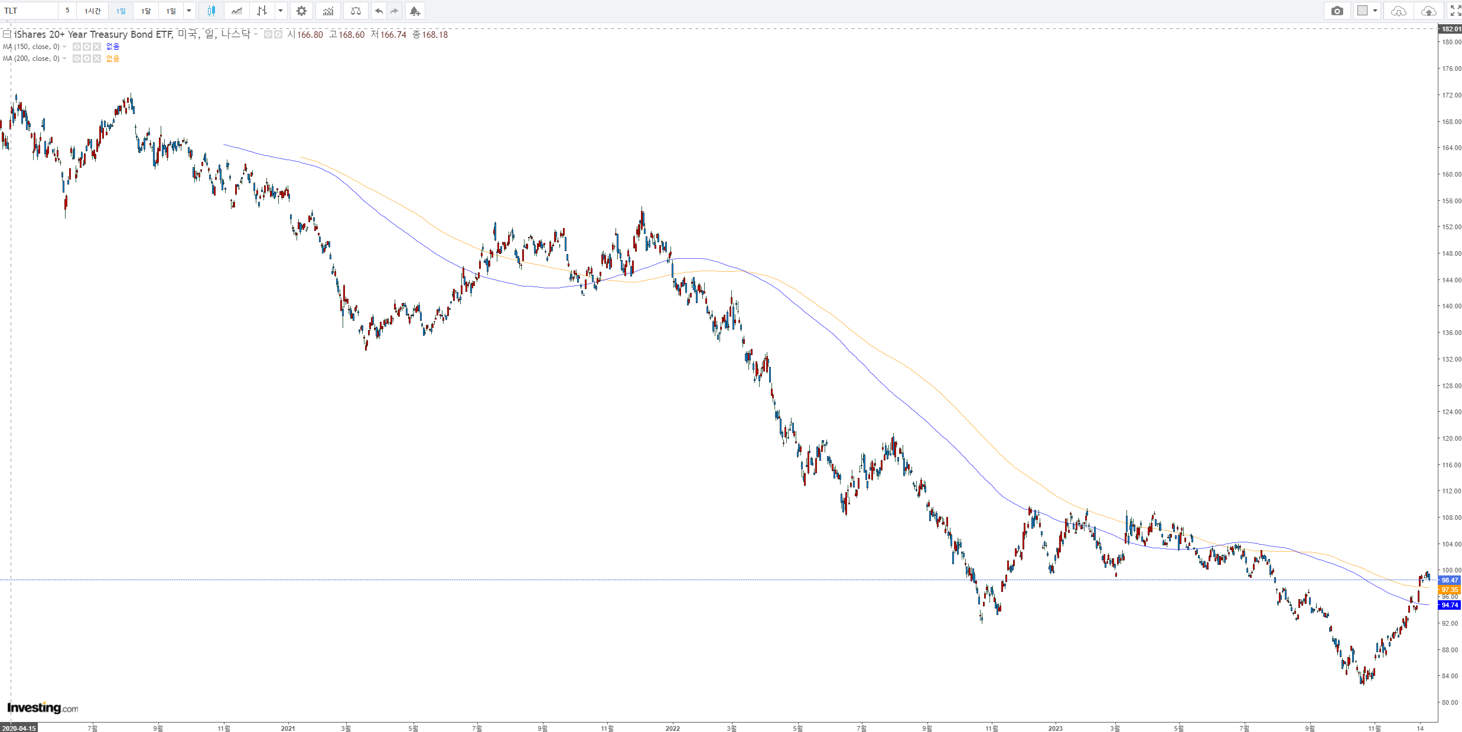Collapse the chart legend toggle
This screenshot has height=732, width=1462.
pos(6,34)
